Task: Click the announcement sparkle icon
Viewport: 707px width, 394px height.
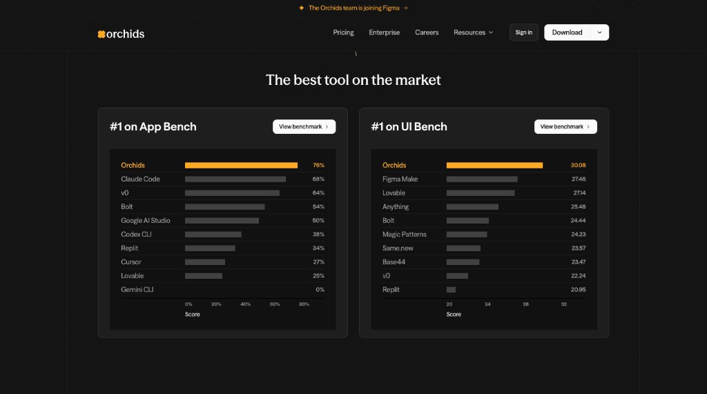Action: (301, 8)
